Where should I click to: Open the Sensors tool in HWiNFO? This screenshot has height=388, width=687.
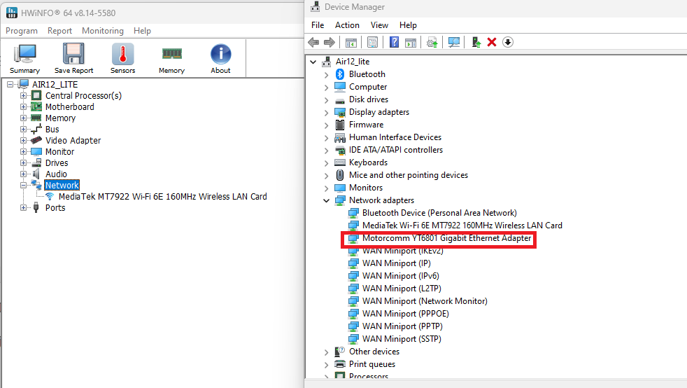click(x=122, y=58)
